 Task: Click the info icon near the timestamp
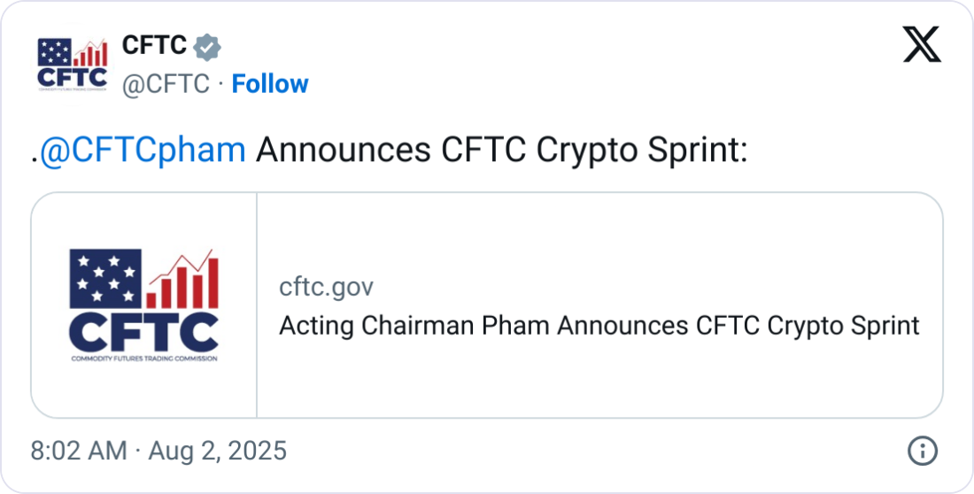[x=923, y=451]
